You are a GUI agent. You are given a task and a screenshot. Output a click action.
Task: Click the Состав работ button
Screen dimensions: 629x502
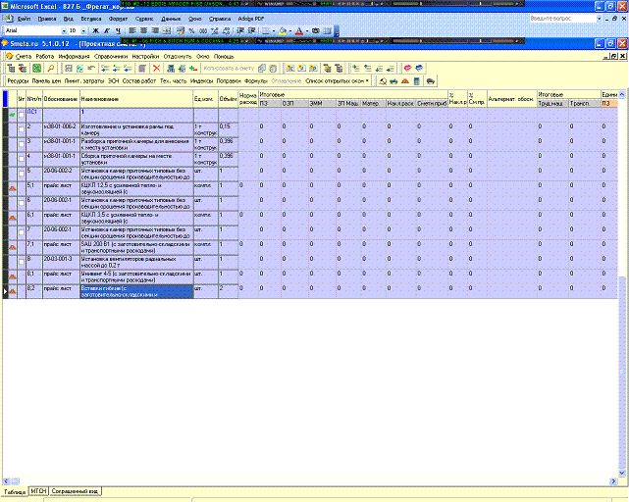129,80
